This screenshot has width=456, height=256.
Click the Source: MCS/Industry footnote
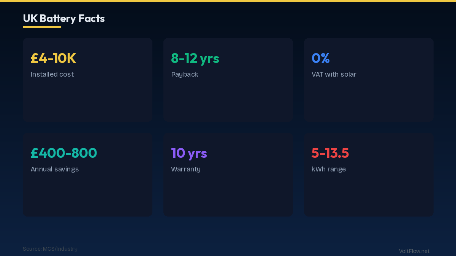50,249
